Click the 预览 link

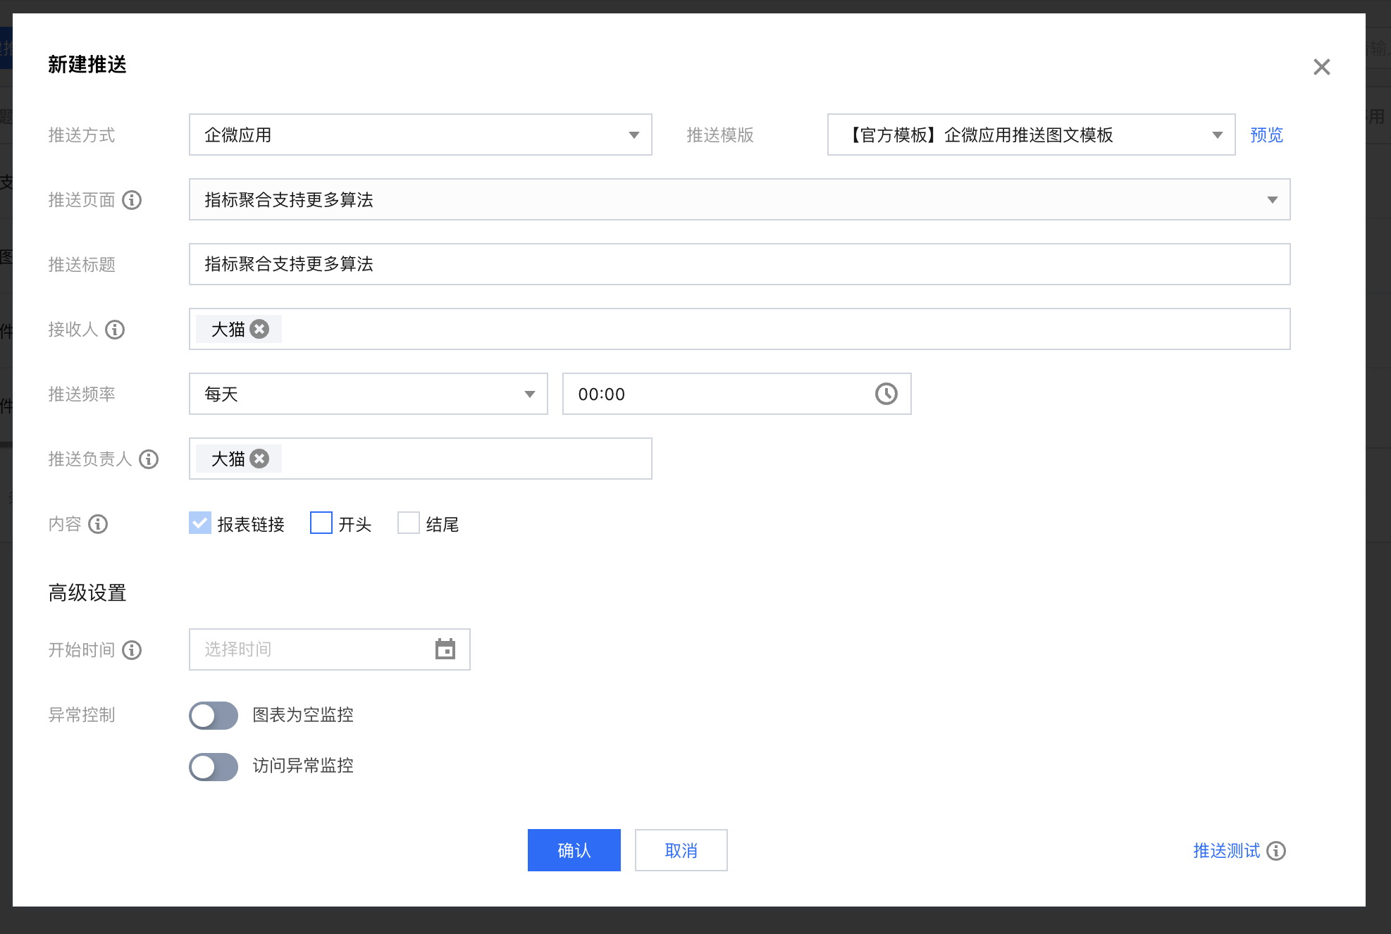1266,135
